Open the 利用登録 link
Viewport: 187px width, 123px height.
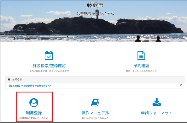[34, 113]
